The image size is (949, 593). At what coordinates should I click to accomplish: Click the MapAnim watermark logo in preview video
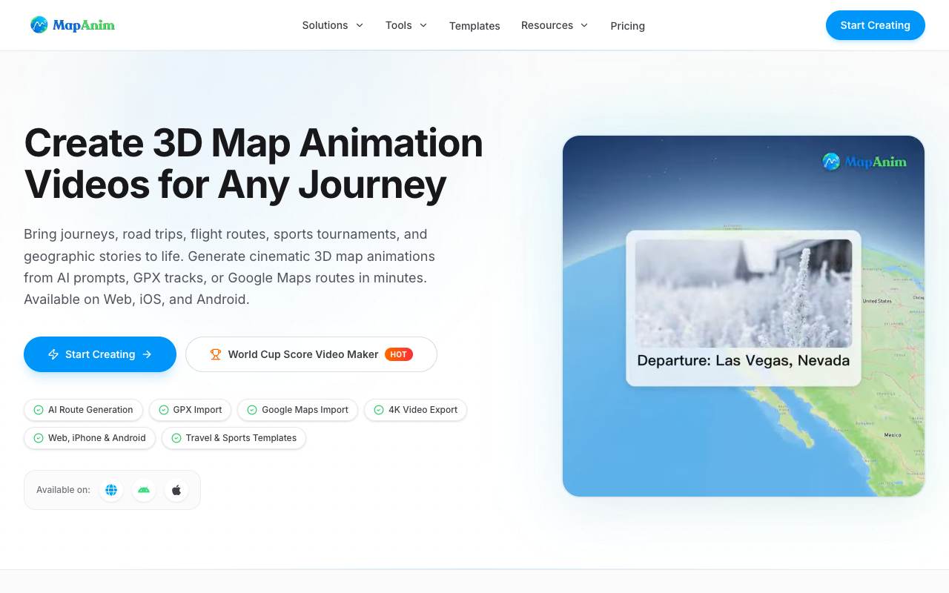point(864,161)
